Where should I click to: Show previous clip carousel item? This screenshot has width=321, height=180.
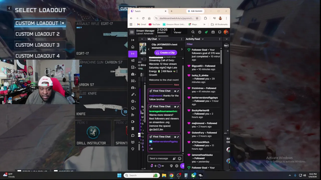click(x=148, y=49)
